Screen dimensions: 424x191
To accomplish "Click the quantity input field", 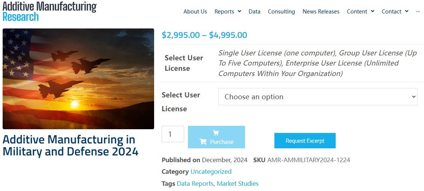I will 173,134.
